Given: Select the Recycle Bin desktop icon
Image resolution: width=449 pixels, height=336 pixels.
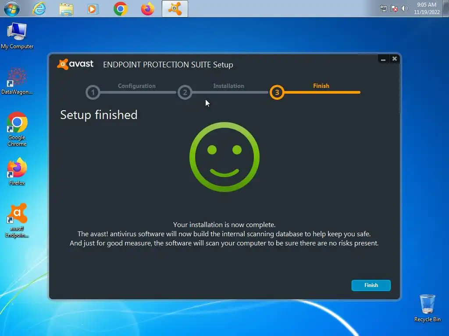Looking at the screenshot, I should 427,308.
